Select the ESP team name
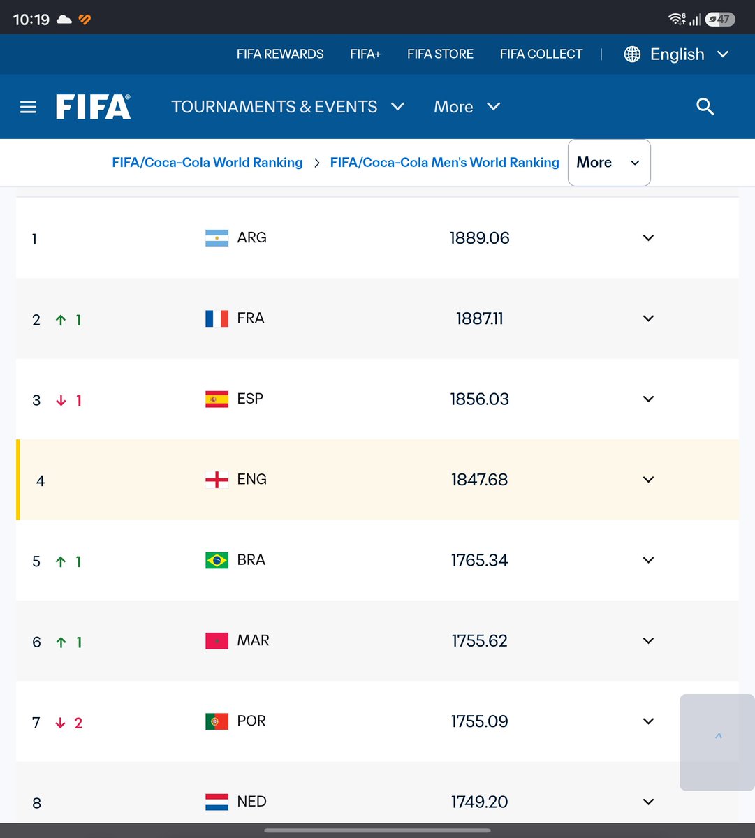Screen dimensions: 755x838 [x=250, y=399]
